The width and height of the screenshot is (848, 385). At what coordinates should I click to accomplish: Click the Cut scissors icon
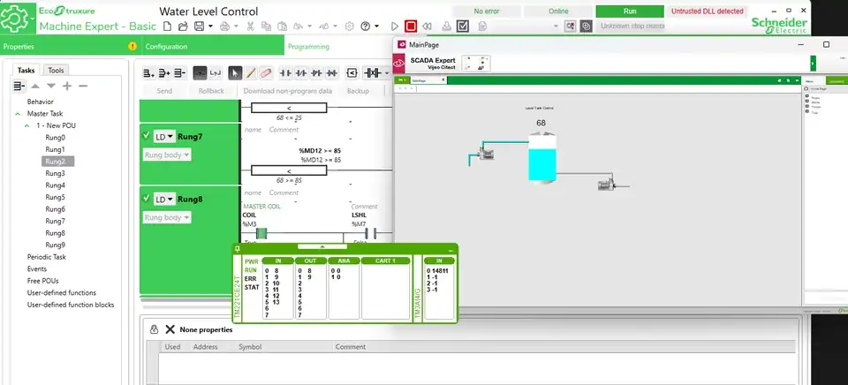pyautogui.click(x=250, y=26)
